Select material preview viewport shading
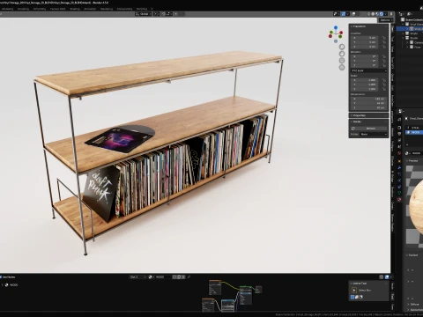The width and height of the screenshot is (423, 317). pyautogui.click(x=377, y=14)
